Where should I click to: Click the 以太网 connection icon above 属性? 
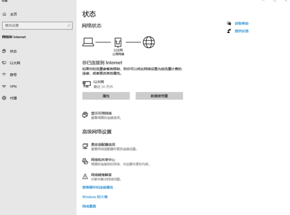coord(86,84)
